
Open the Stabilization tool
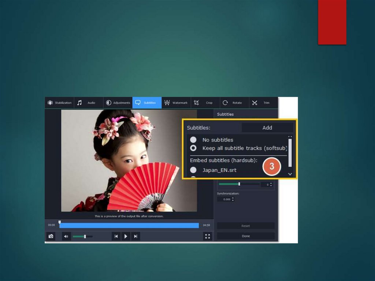[59, 103]
